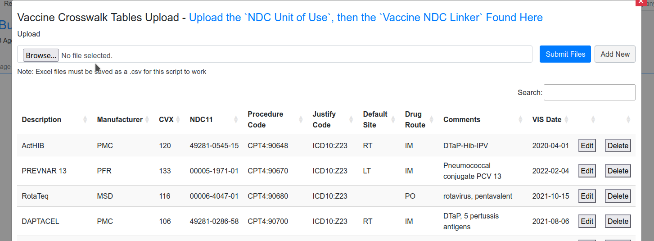Image resolution: width=654 pixels, height=241 pixels.
Task: Delete the DAPTACEL vaccine row
Action: tap(618, 222)
